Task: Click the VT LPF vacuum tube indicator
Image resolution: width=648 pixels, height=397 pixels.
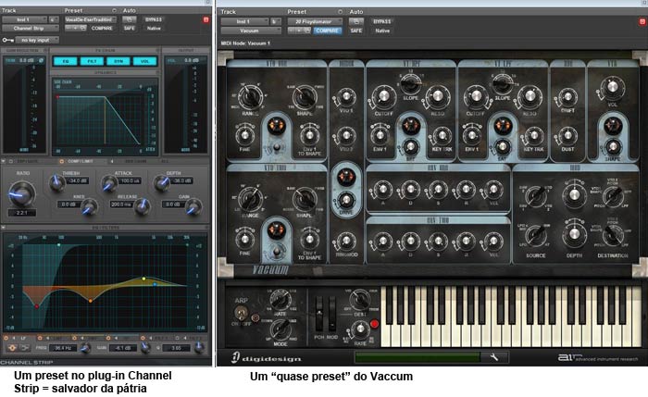Action: pos(502,125)
